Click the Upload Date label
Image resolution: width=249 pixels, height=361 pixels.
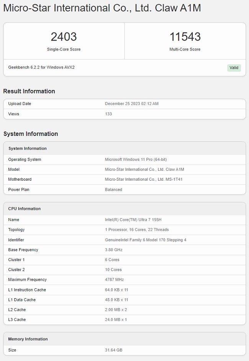tap(20, 104)
